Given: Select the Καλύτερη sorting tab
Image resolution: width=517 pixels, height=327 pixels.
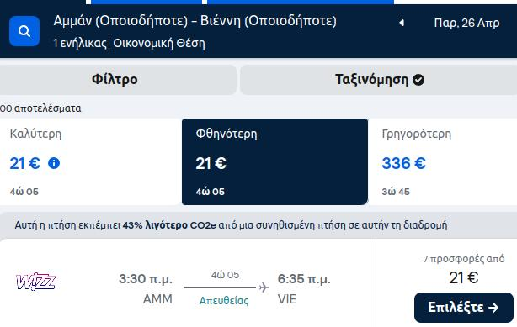Looking at the screenshot, I should click(91, 161).
